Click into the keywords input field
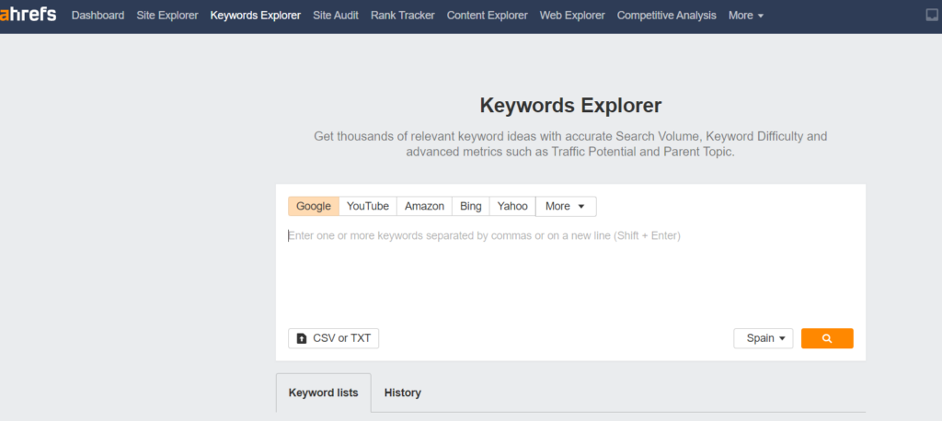Viewport: 942px width, 421px height. pyautogui.click(x=569, y=273)
